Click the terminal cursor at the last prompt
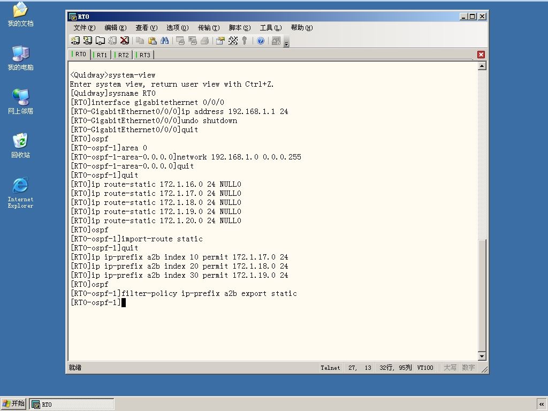This screenshot has width=548, height=411. click(x=124, y=302)
